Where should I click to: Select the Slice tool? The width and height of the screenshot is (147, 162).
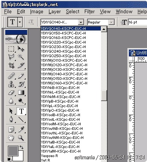21,65
